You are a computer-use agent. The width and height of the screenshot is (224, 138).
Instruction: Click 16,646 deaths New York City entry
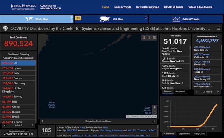pos(175,51)
